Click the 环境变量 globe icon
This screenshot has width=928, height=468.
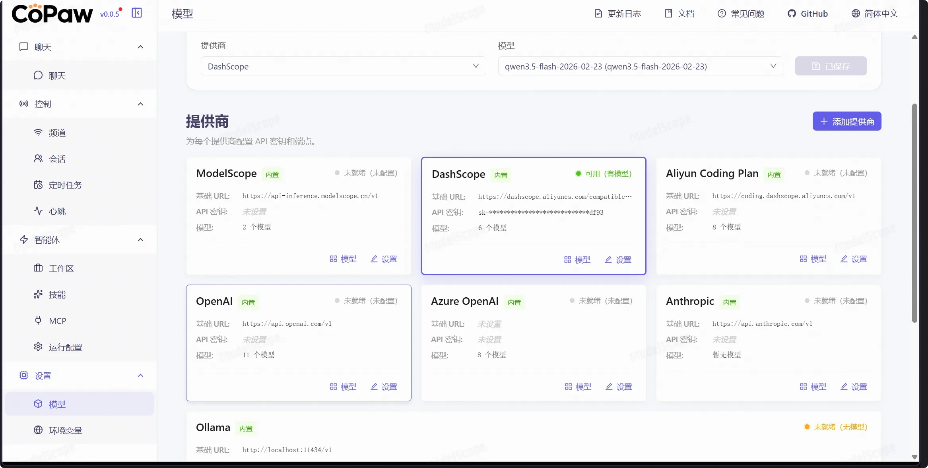[x=38, y=430]
